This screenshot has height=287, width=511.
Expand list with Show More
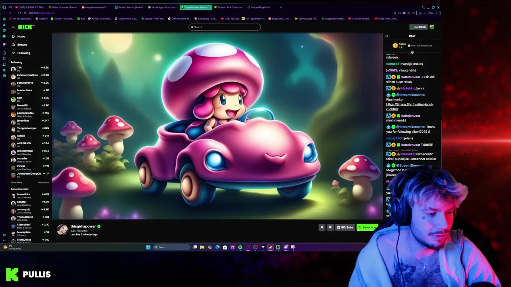(16, 183)
